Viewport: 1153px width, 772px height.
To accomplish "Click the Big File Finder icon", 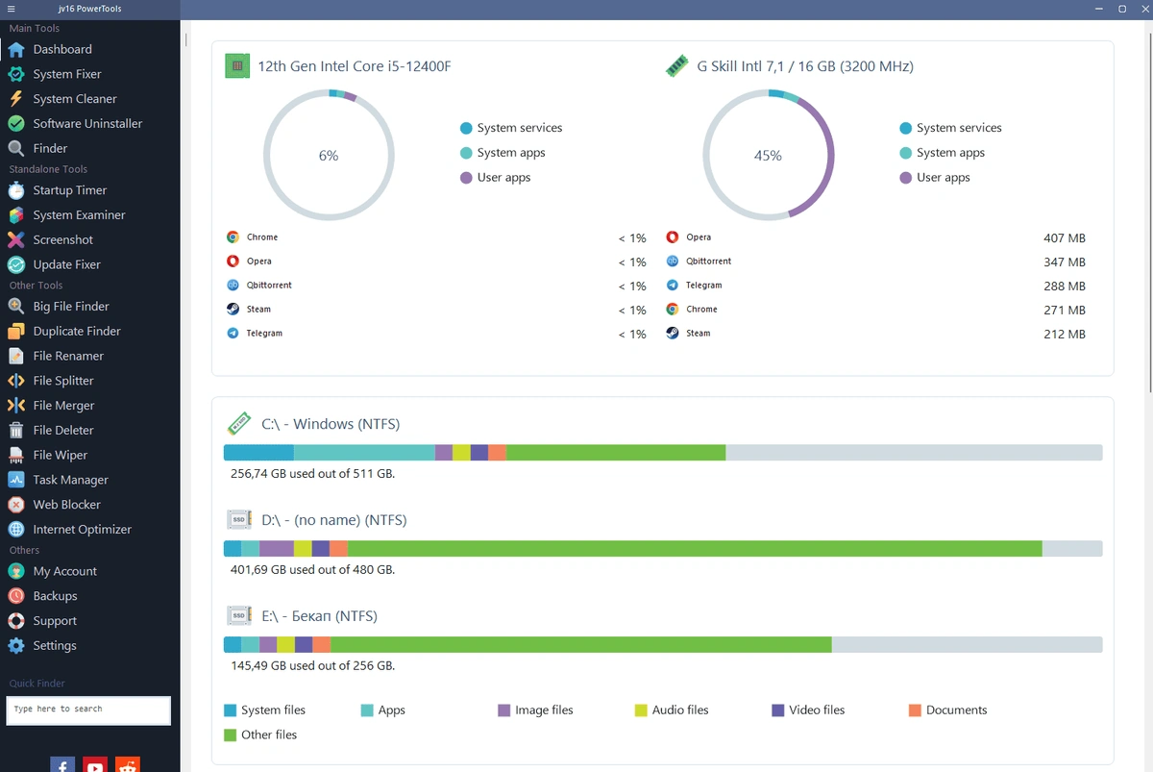I will 15,306.
